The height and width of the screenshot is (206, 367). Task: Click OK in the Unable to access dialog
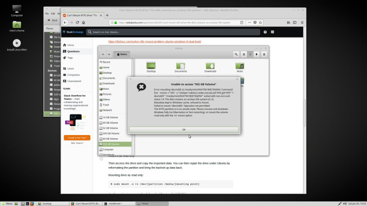tap(184, 130)
